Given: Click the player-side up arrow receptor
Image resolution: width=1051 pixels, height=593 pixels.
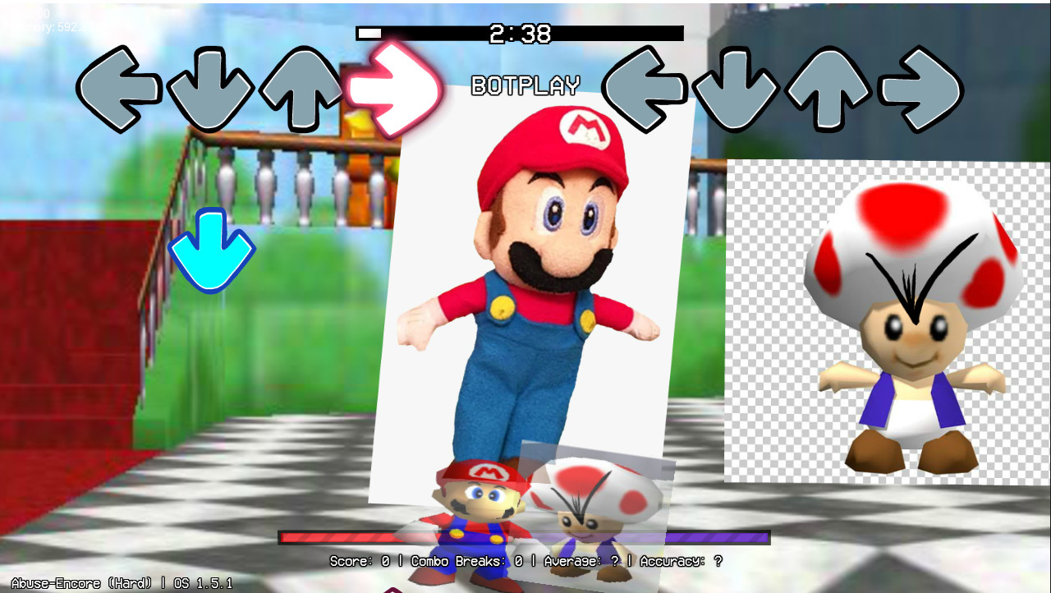Looking at the screenshot, I should coord(301,89).
